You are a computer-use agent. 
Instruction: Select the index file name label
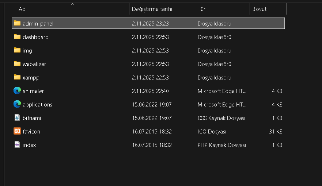(x=29, y=145)
